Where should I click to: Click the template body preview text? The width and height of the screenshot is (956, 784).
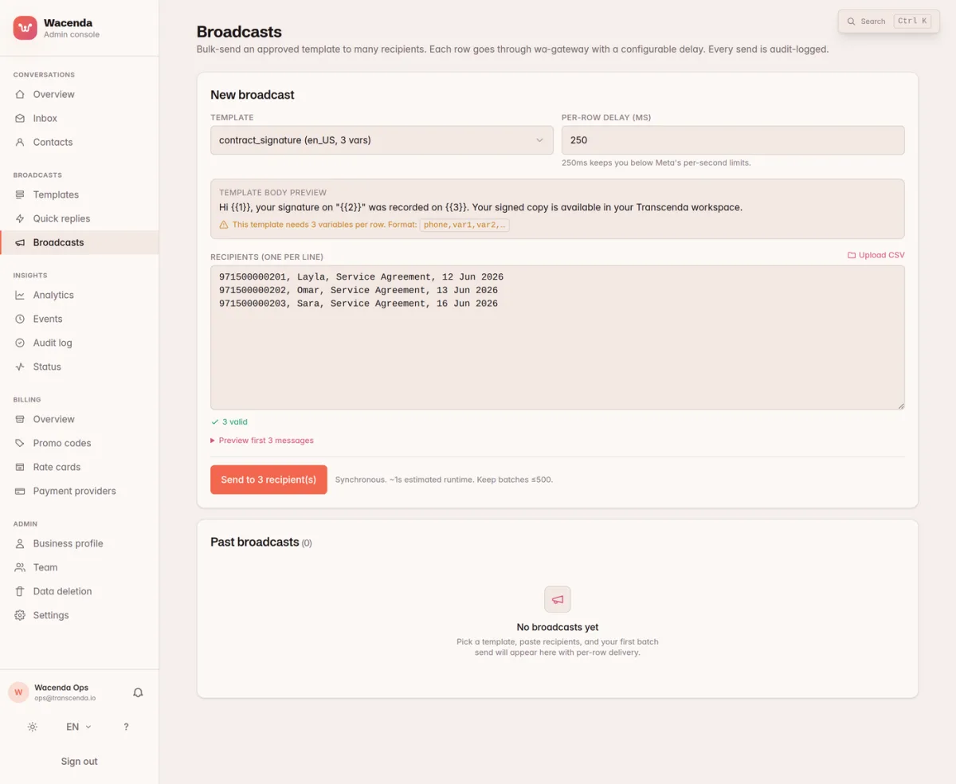click(x=480, y=207)
